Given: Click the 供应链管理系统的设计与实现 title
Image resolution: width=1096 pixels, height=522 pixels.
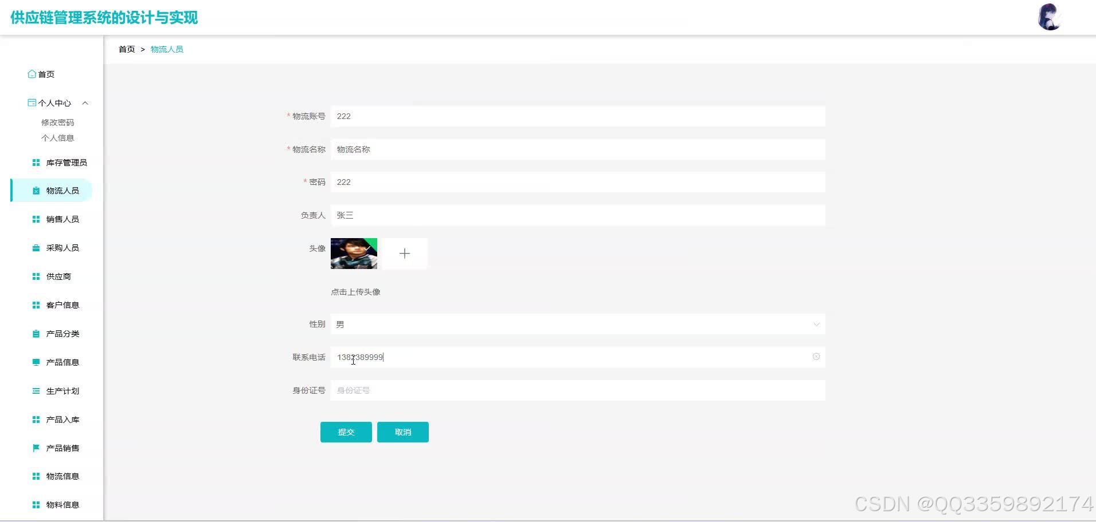Looking at the screenshot, I should click(104, 18).
